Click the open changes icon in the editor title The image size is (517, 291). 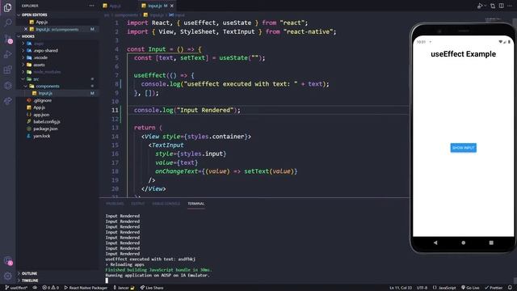(x=493, y=6)
